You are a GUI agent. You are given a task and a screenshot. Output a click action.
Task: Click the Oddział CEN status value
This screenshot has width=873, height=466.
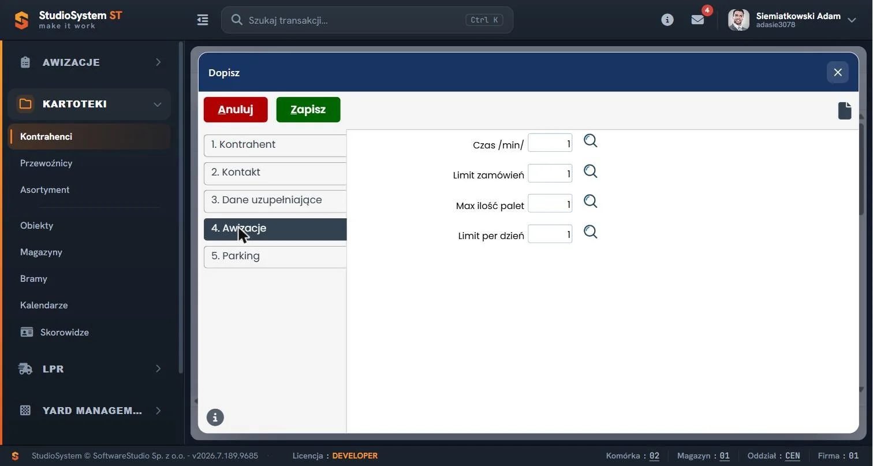[793, 456]
